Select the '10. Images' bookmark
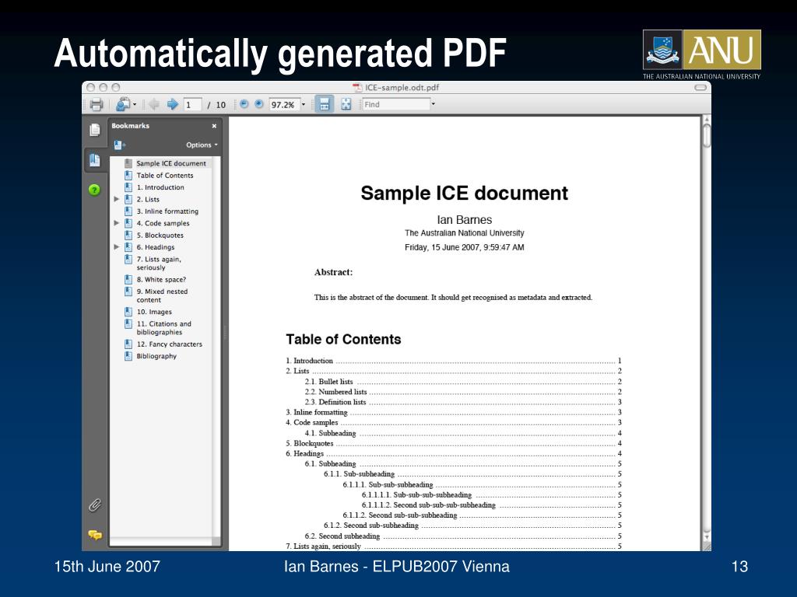The image size is (797, 597). [153, 312]
